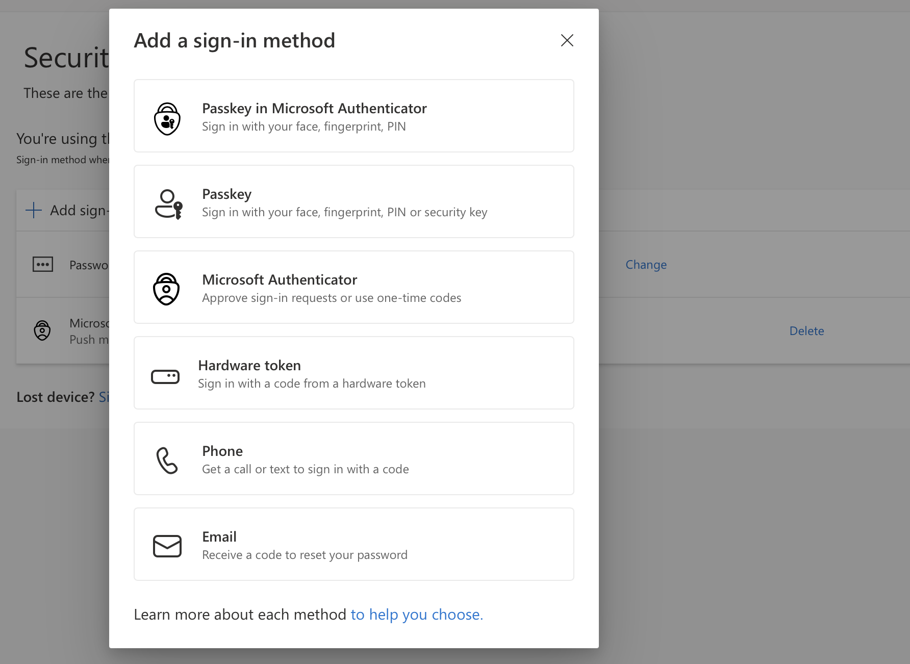Viewport: 910px width, 664px height.
Task: Click the Passkey person-with-key icon
Action: [168, 204]
